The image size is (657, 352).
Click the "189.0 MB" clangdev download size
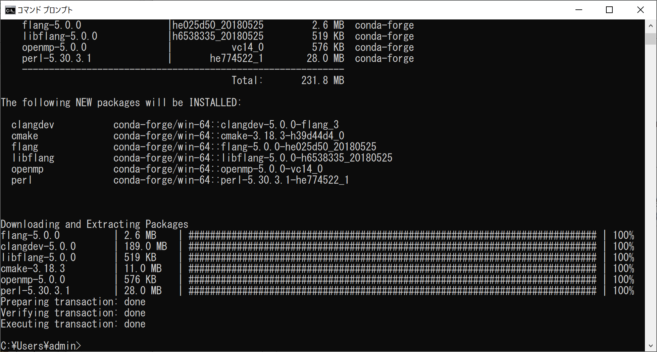click(x=146, y=246)
